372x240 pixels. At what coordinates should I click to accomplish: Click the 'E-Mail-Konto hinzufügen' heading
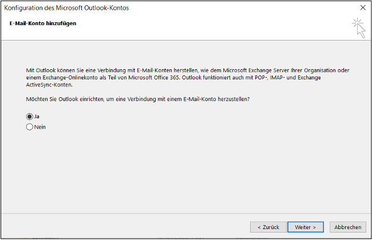[43, 23]
